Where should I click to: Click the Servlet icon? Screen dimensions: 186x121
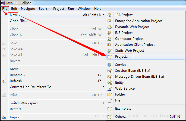click(x=109, y=65)
